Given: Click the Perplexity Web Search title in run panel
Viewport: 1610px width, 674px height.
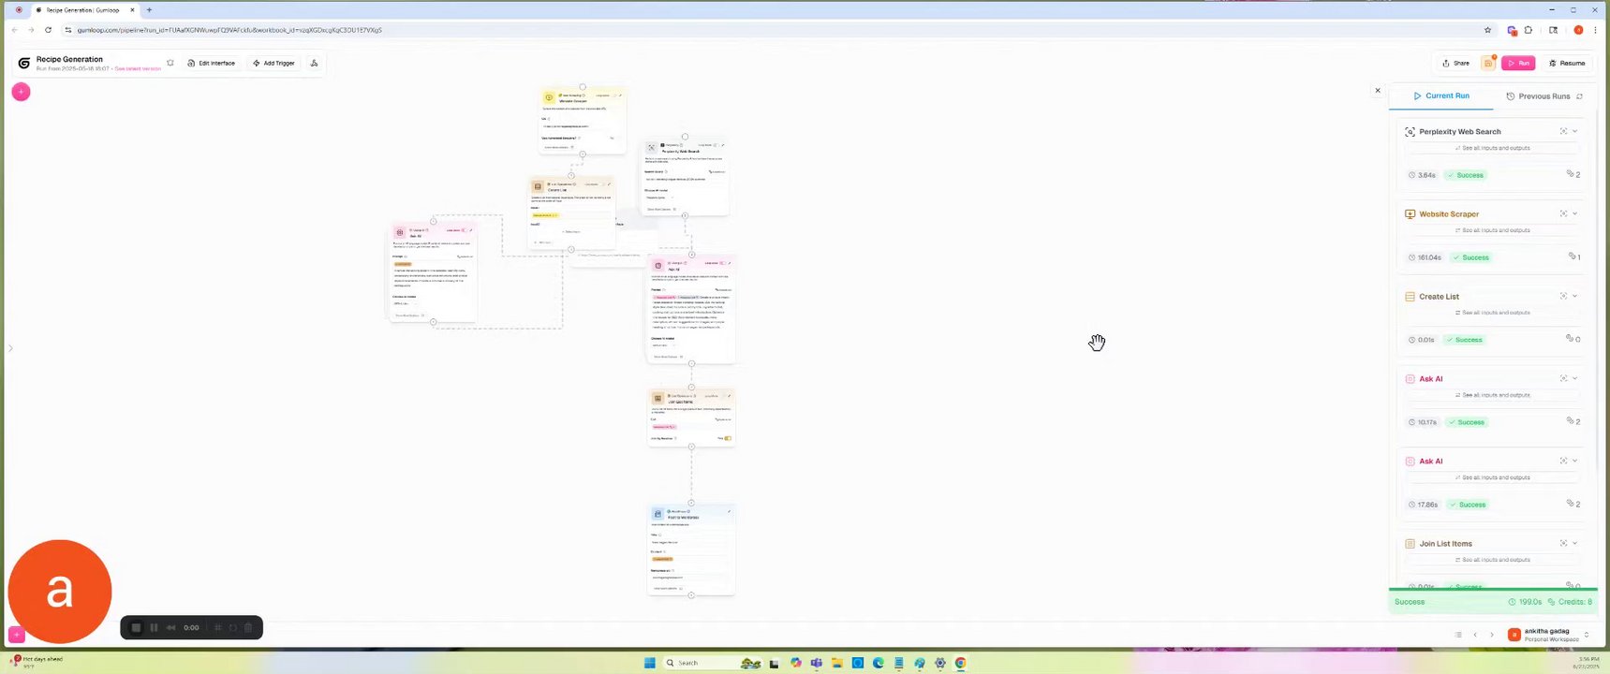Looking at the screenshot, I should pos(1459,132).
